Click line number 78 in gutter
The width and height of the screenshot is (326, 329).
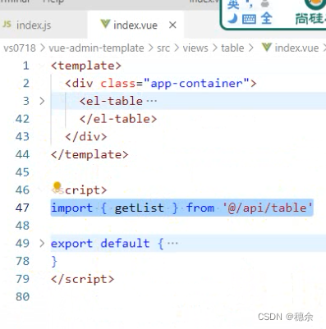click(22, 261)
